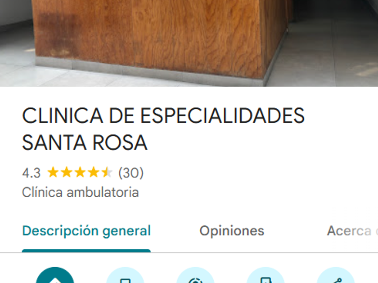Select the Descripción general tab
Screen dimensions: 378x283
pyautogui.click(x=86, y=231)
